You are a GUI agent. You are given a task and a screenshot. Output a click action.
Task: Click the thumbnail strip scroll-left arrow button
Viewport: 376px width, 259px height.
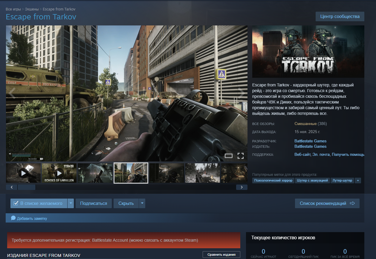click(12, 187)
